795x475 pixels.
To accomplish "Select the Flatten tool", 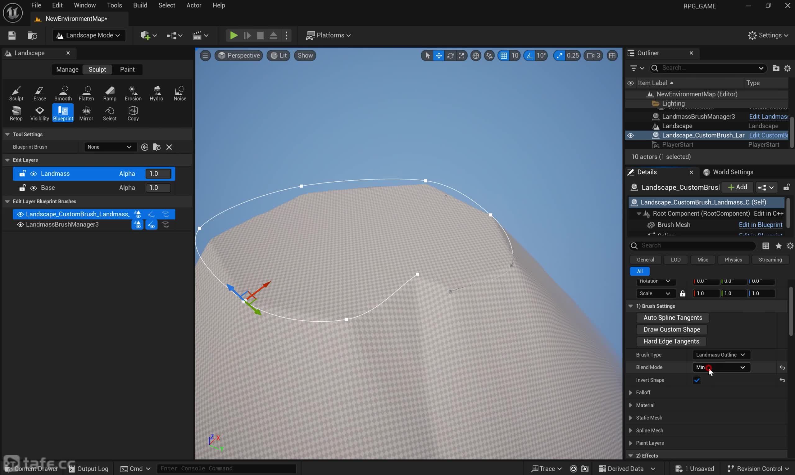I will pos(86,93).
